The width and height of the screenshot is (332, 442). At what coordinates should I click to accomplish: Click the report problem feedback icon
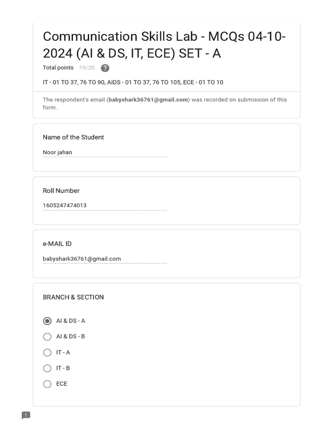click(26, 415)
